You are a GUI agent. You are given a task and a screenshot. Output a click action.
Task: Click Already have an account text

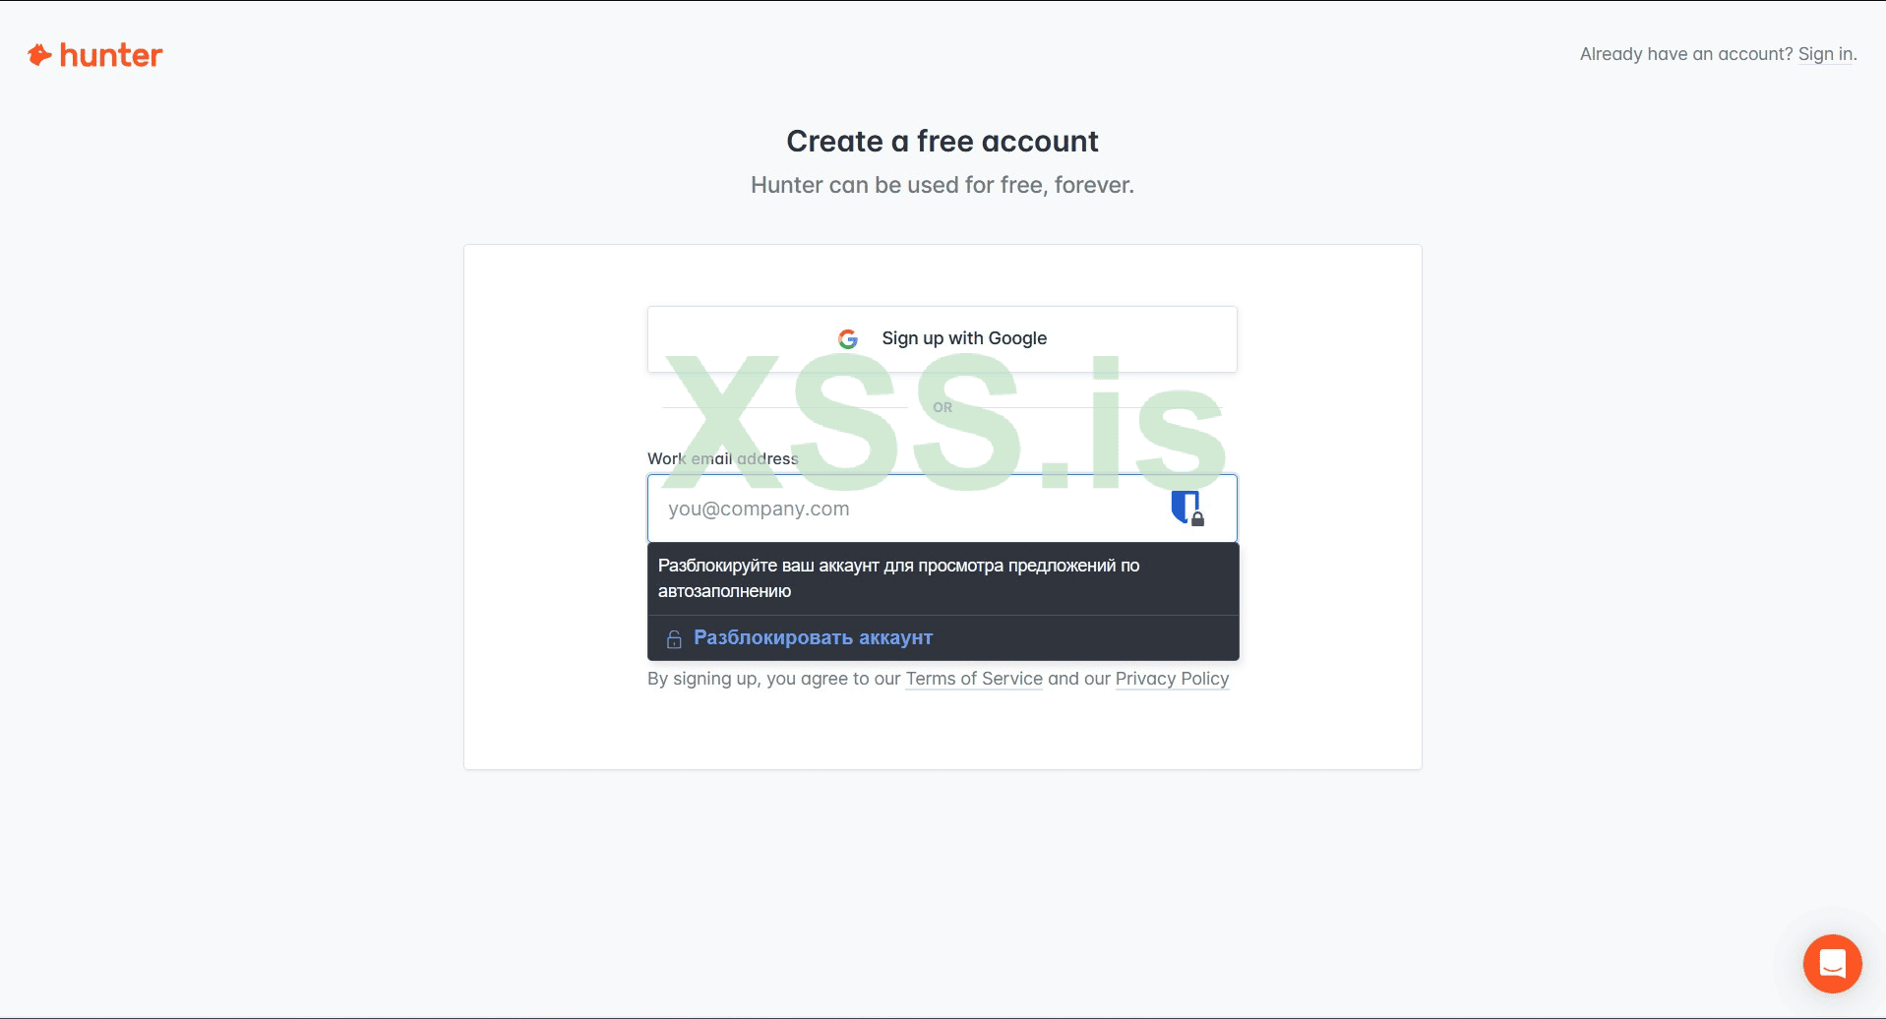(1686, 54)
